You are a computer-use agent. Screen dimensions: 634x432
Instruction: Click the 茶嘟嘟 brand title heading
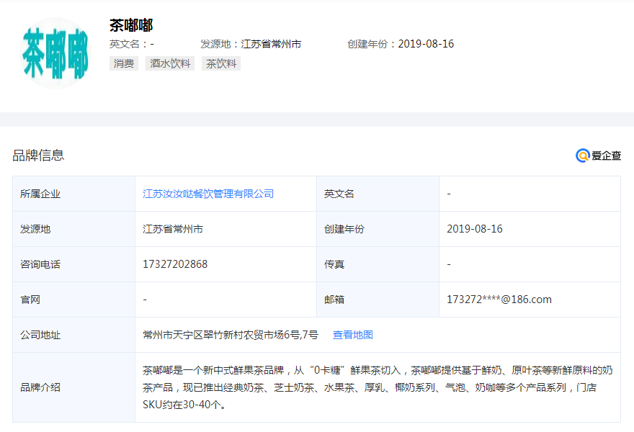pyautogui.click(x=131, y=25)
